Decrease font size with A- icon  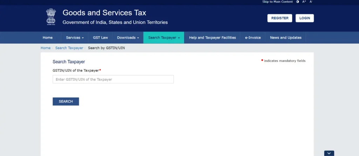(311, 2)
